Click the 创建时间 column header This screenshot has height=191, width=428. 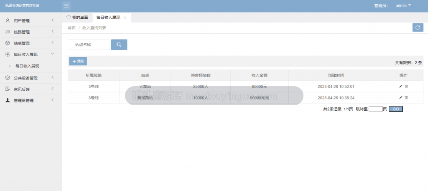336,75
